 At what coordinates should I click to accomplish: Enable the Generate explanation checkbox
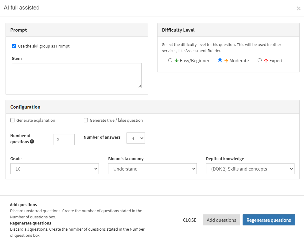click(12, 120)
